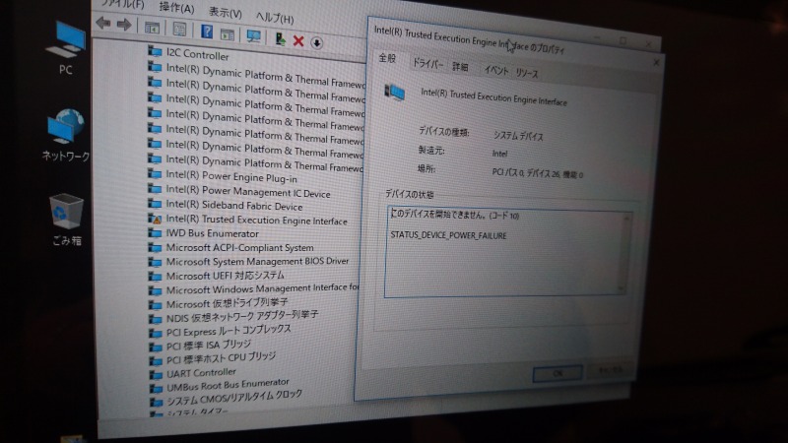Switch to the 詳細 tab
788x443 pixels.
[x=460, y=67]
